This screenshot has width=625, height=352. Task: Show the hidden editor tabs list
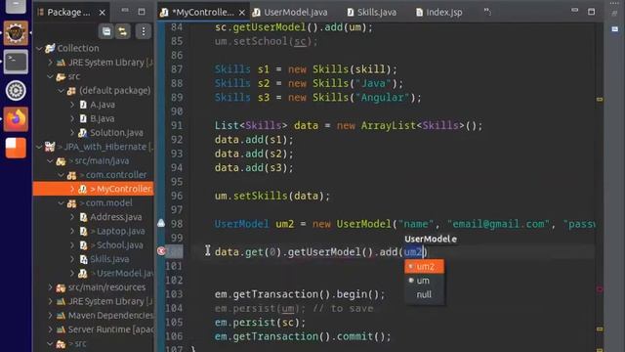(487, 12)
